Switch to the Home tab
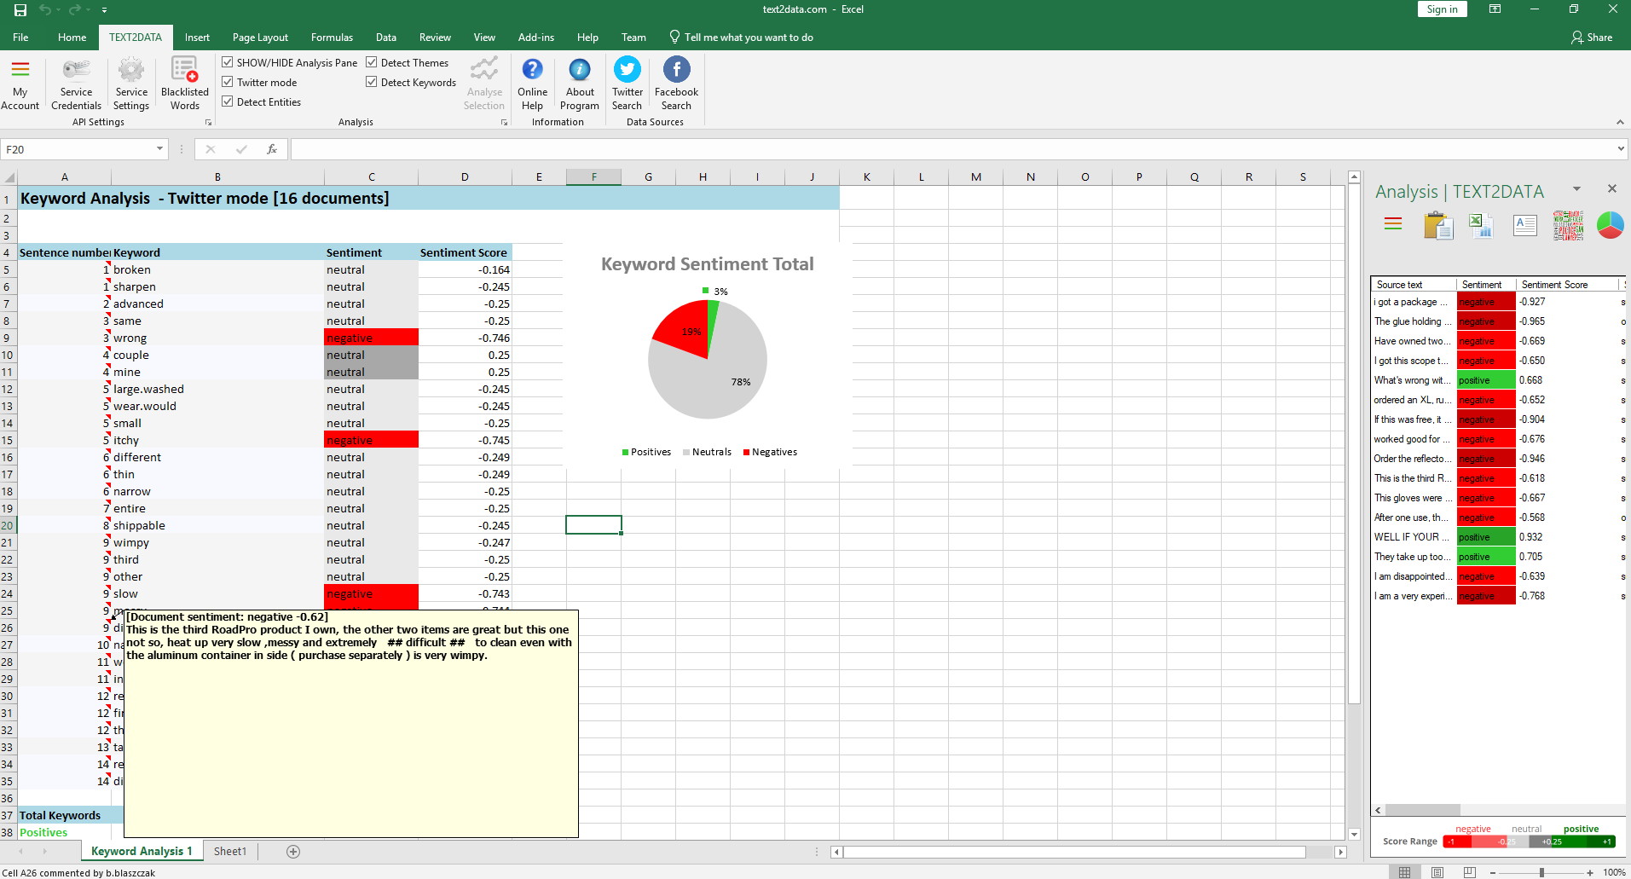Screen dimensions: 1631x879 point(72,38)
